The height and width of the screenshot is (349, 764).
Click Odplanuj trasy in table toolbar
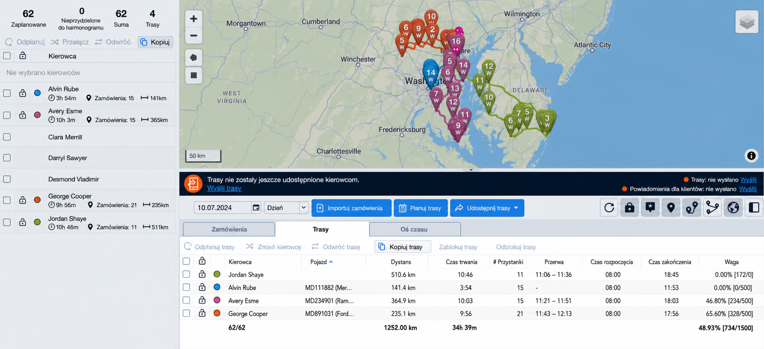click(x=210, y=247)
